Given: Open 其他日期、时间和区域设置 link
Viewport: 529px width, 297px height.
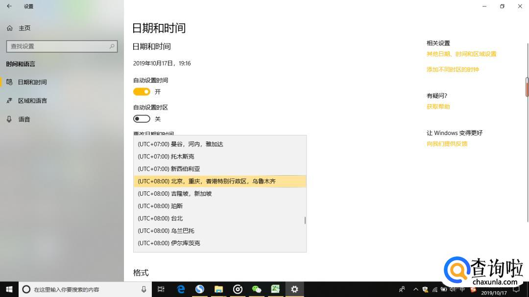Looking at the screenshot, I should pos(461,54).
